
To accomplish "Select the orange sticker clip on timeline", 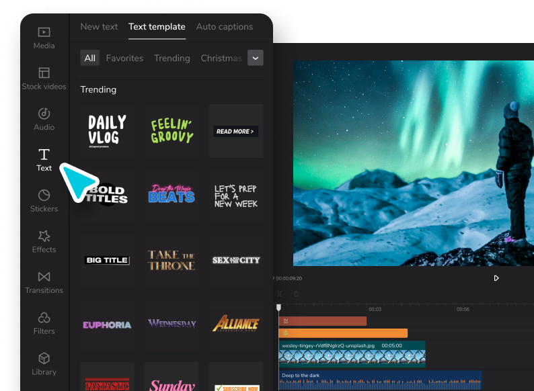I will click(343, 333).
